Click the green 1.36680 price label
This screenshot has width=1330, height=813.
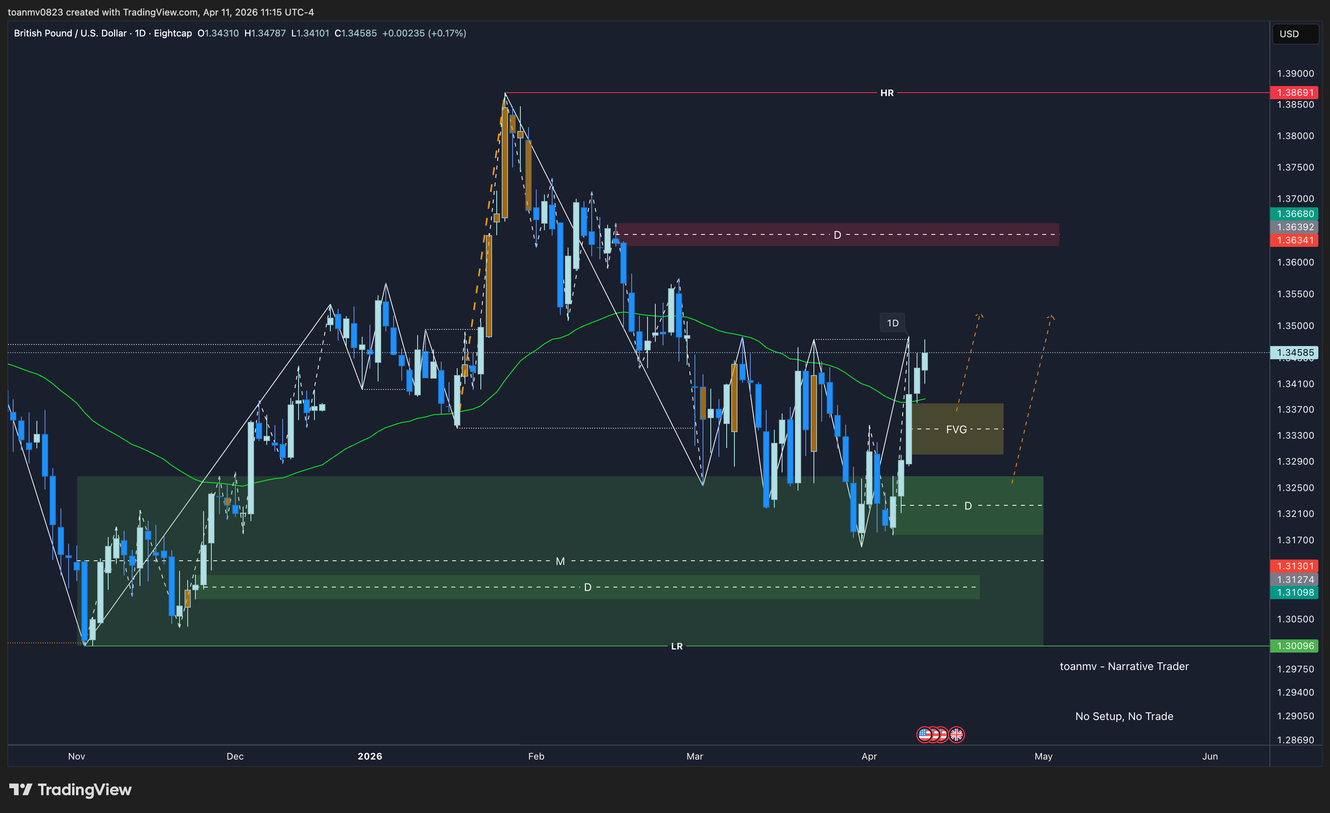point(1294,214)
